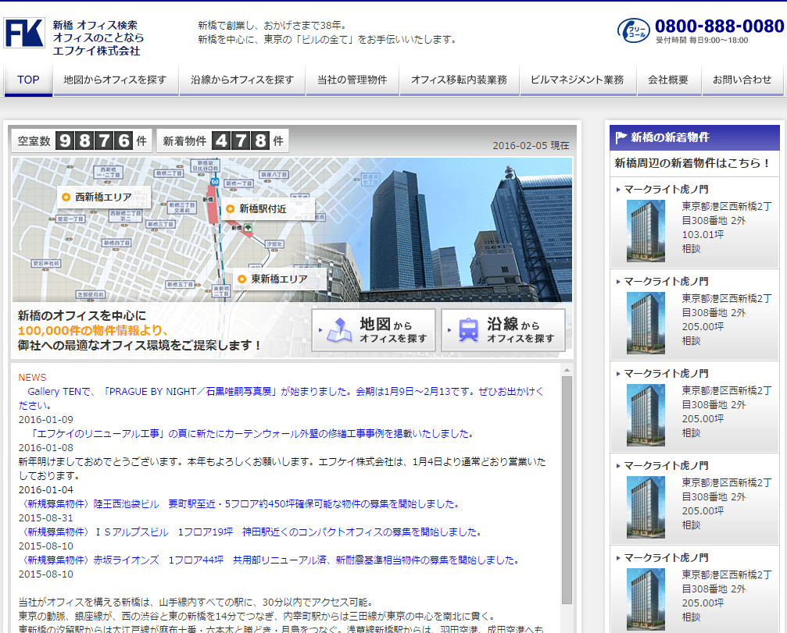This screenshot has height=633, width=787.
Task: Open ビルマネジメント業務 tab
Action: click(x=578, y=80)
